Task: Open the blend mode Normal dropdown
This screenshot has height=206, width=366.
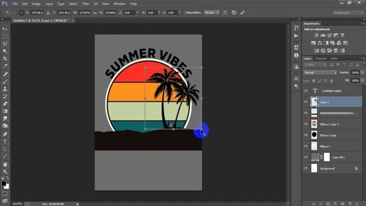Action: [320, 73]
